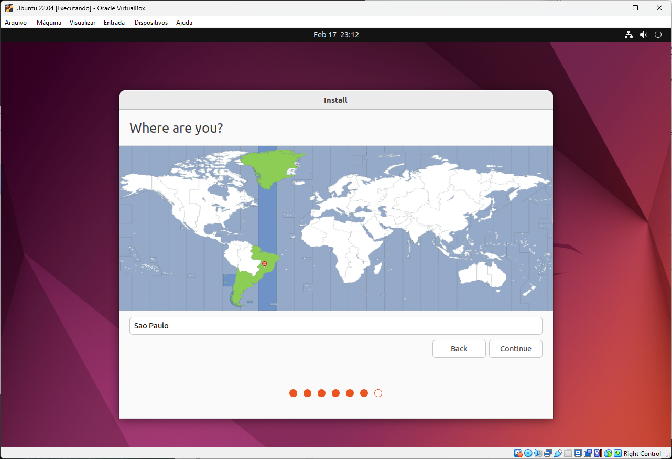This screenshot has height=459, width=672.
Task: Click the optical disc status icon
Action: point(528,453)
